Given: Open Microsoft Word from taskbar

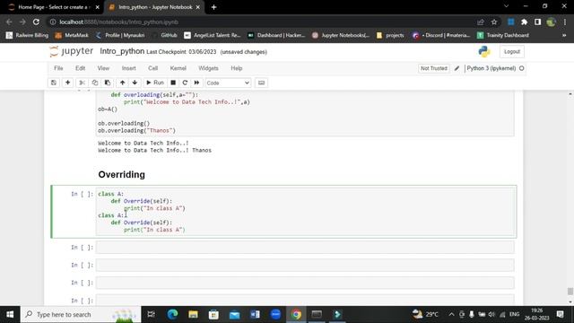Looking at the screenshot, I should point(255,315).
